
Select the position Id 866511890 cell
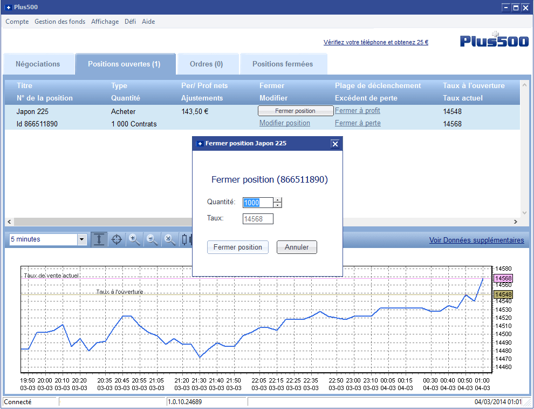click(37, 124)
